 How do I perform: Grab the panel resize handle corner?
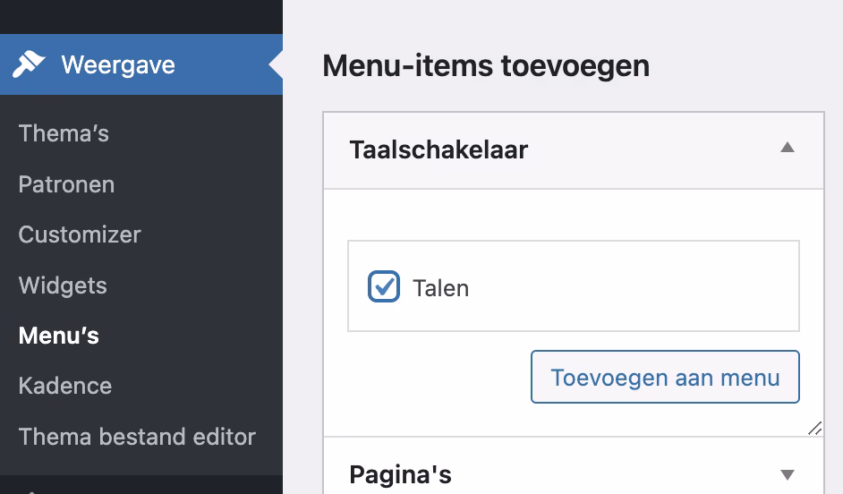pos(815,429)
